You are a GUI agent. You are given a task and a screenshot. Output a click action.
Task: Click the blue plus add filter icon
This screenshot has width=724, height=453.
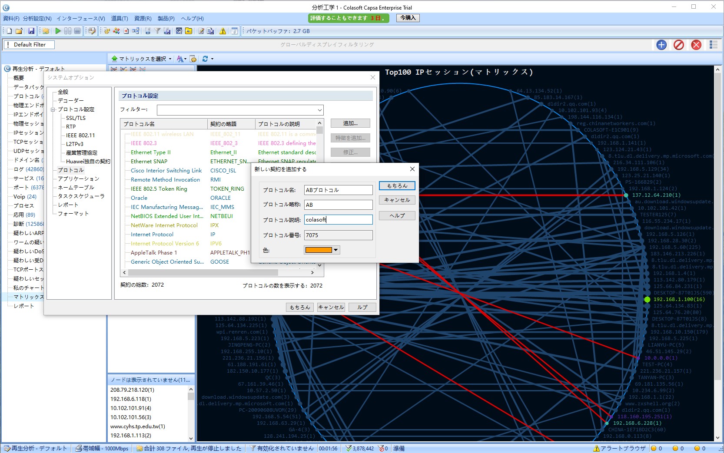pyautogui.click(x=661, y=45)
